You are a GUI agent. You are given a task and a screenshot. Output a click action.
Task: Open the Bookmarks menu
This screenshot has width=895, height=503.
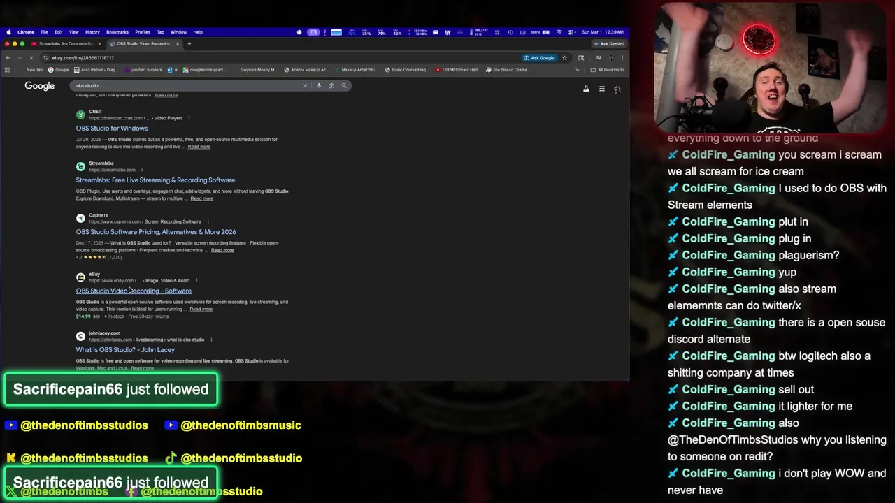(x=117, y=32)
